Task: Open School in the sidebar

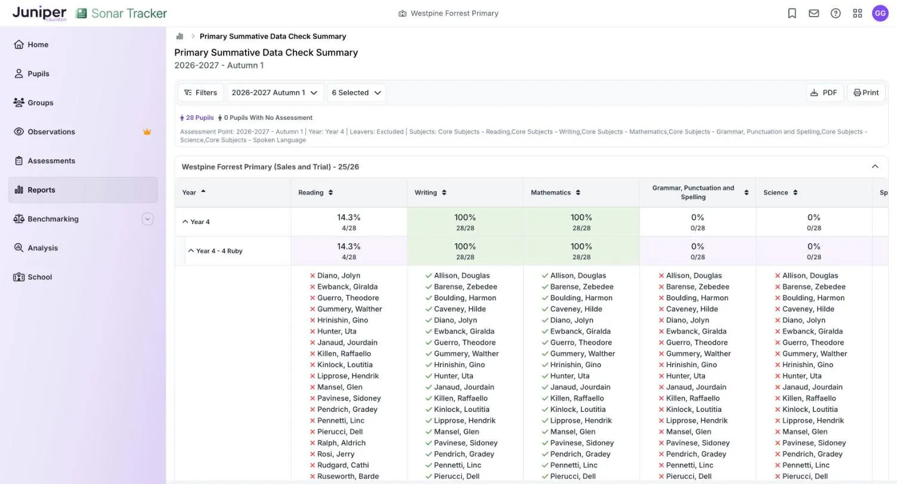Action: pyautogui.click(x=83, y=277)
